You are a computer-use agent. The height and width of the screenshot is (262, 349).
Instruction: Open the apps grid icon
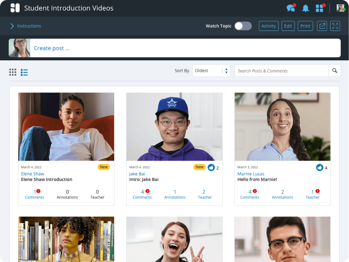pos(320,8)
